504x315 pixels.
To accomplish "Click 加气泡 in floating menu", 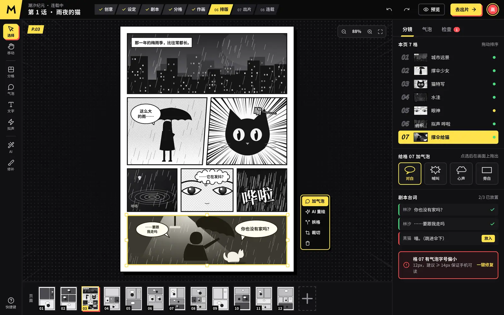I will (315, 201).
